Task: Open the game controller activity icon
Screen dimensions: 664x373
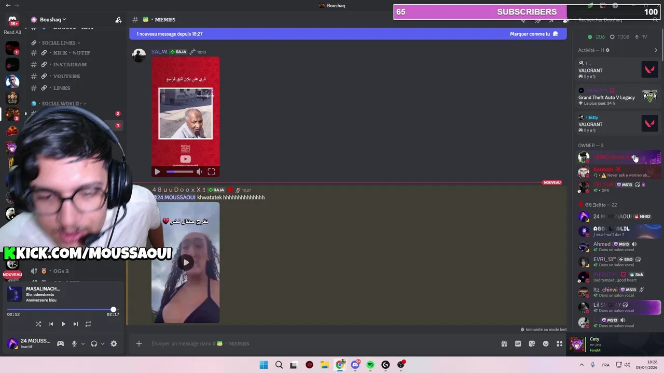Action: (61, 343)
